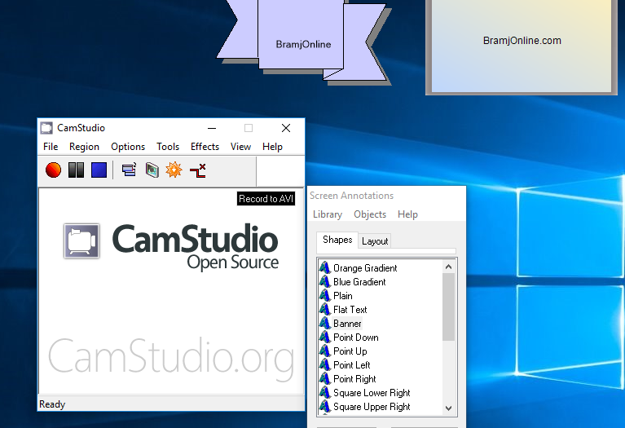The width and height of the screenshot is (625, 428).
Task: Click the icon beside Point Down
Action: pyautogui.click(x=325, y=338)
